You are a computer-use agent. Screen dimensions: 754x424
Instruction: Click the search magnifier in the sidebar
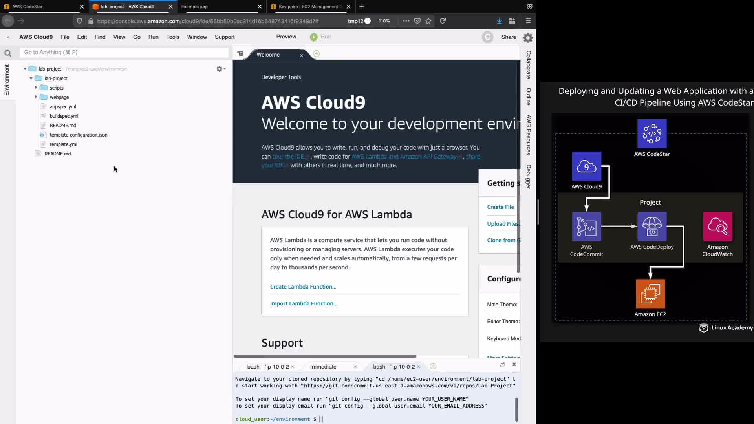(x=7, y=53)
